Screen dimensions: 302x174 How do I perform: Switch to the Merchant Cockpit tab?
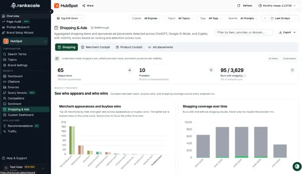point(95,47)
